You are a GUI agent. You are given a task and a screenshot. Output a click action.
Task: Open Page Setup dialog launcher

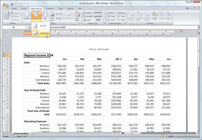pyautogui.click(x=80, y=23)
